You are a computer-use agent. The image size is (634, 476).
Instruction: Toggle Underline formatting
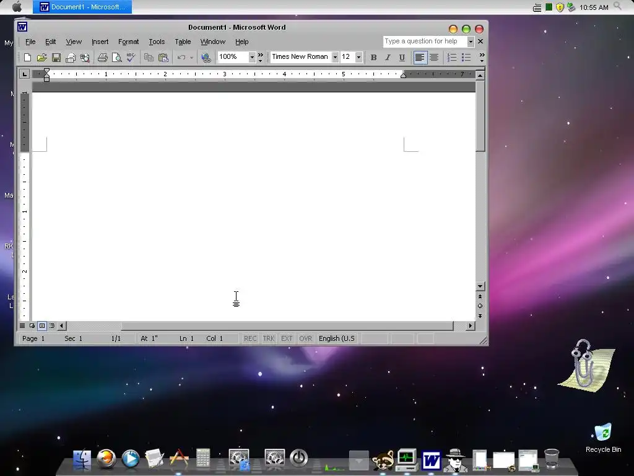point(402,58)
